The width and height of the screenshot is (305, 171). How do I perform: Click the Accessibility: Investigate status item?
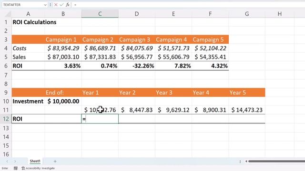38,168
